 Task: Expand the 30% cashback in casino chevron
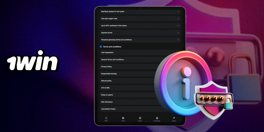click(x=178, y=26)
